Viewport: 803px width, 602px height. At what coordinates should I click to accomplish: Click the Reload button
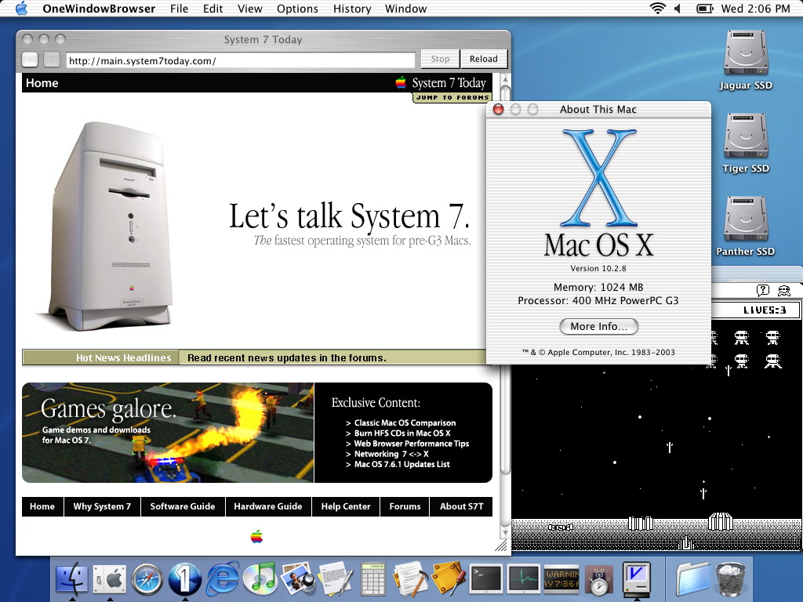pyautogui.click(x=483, y=59)
